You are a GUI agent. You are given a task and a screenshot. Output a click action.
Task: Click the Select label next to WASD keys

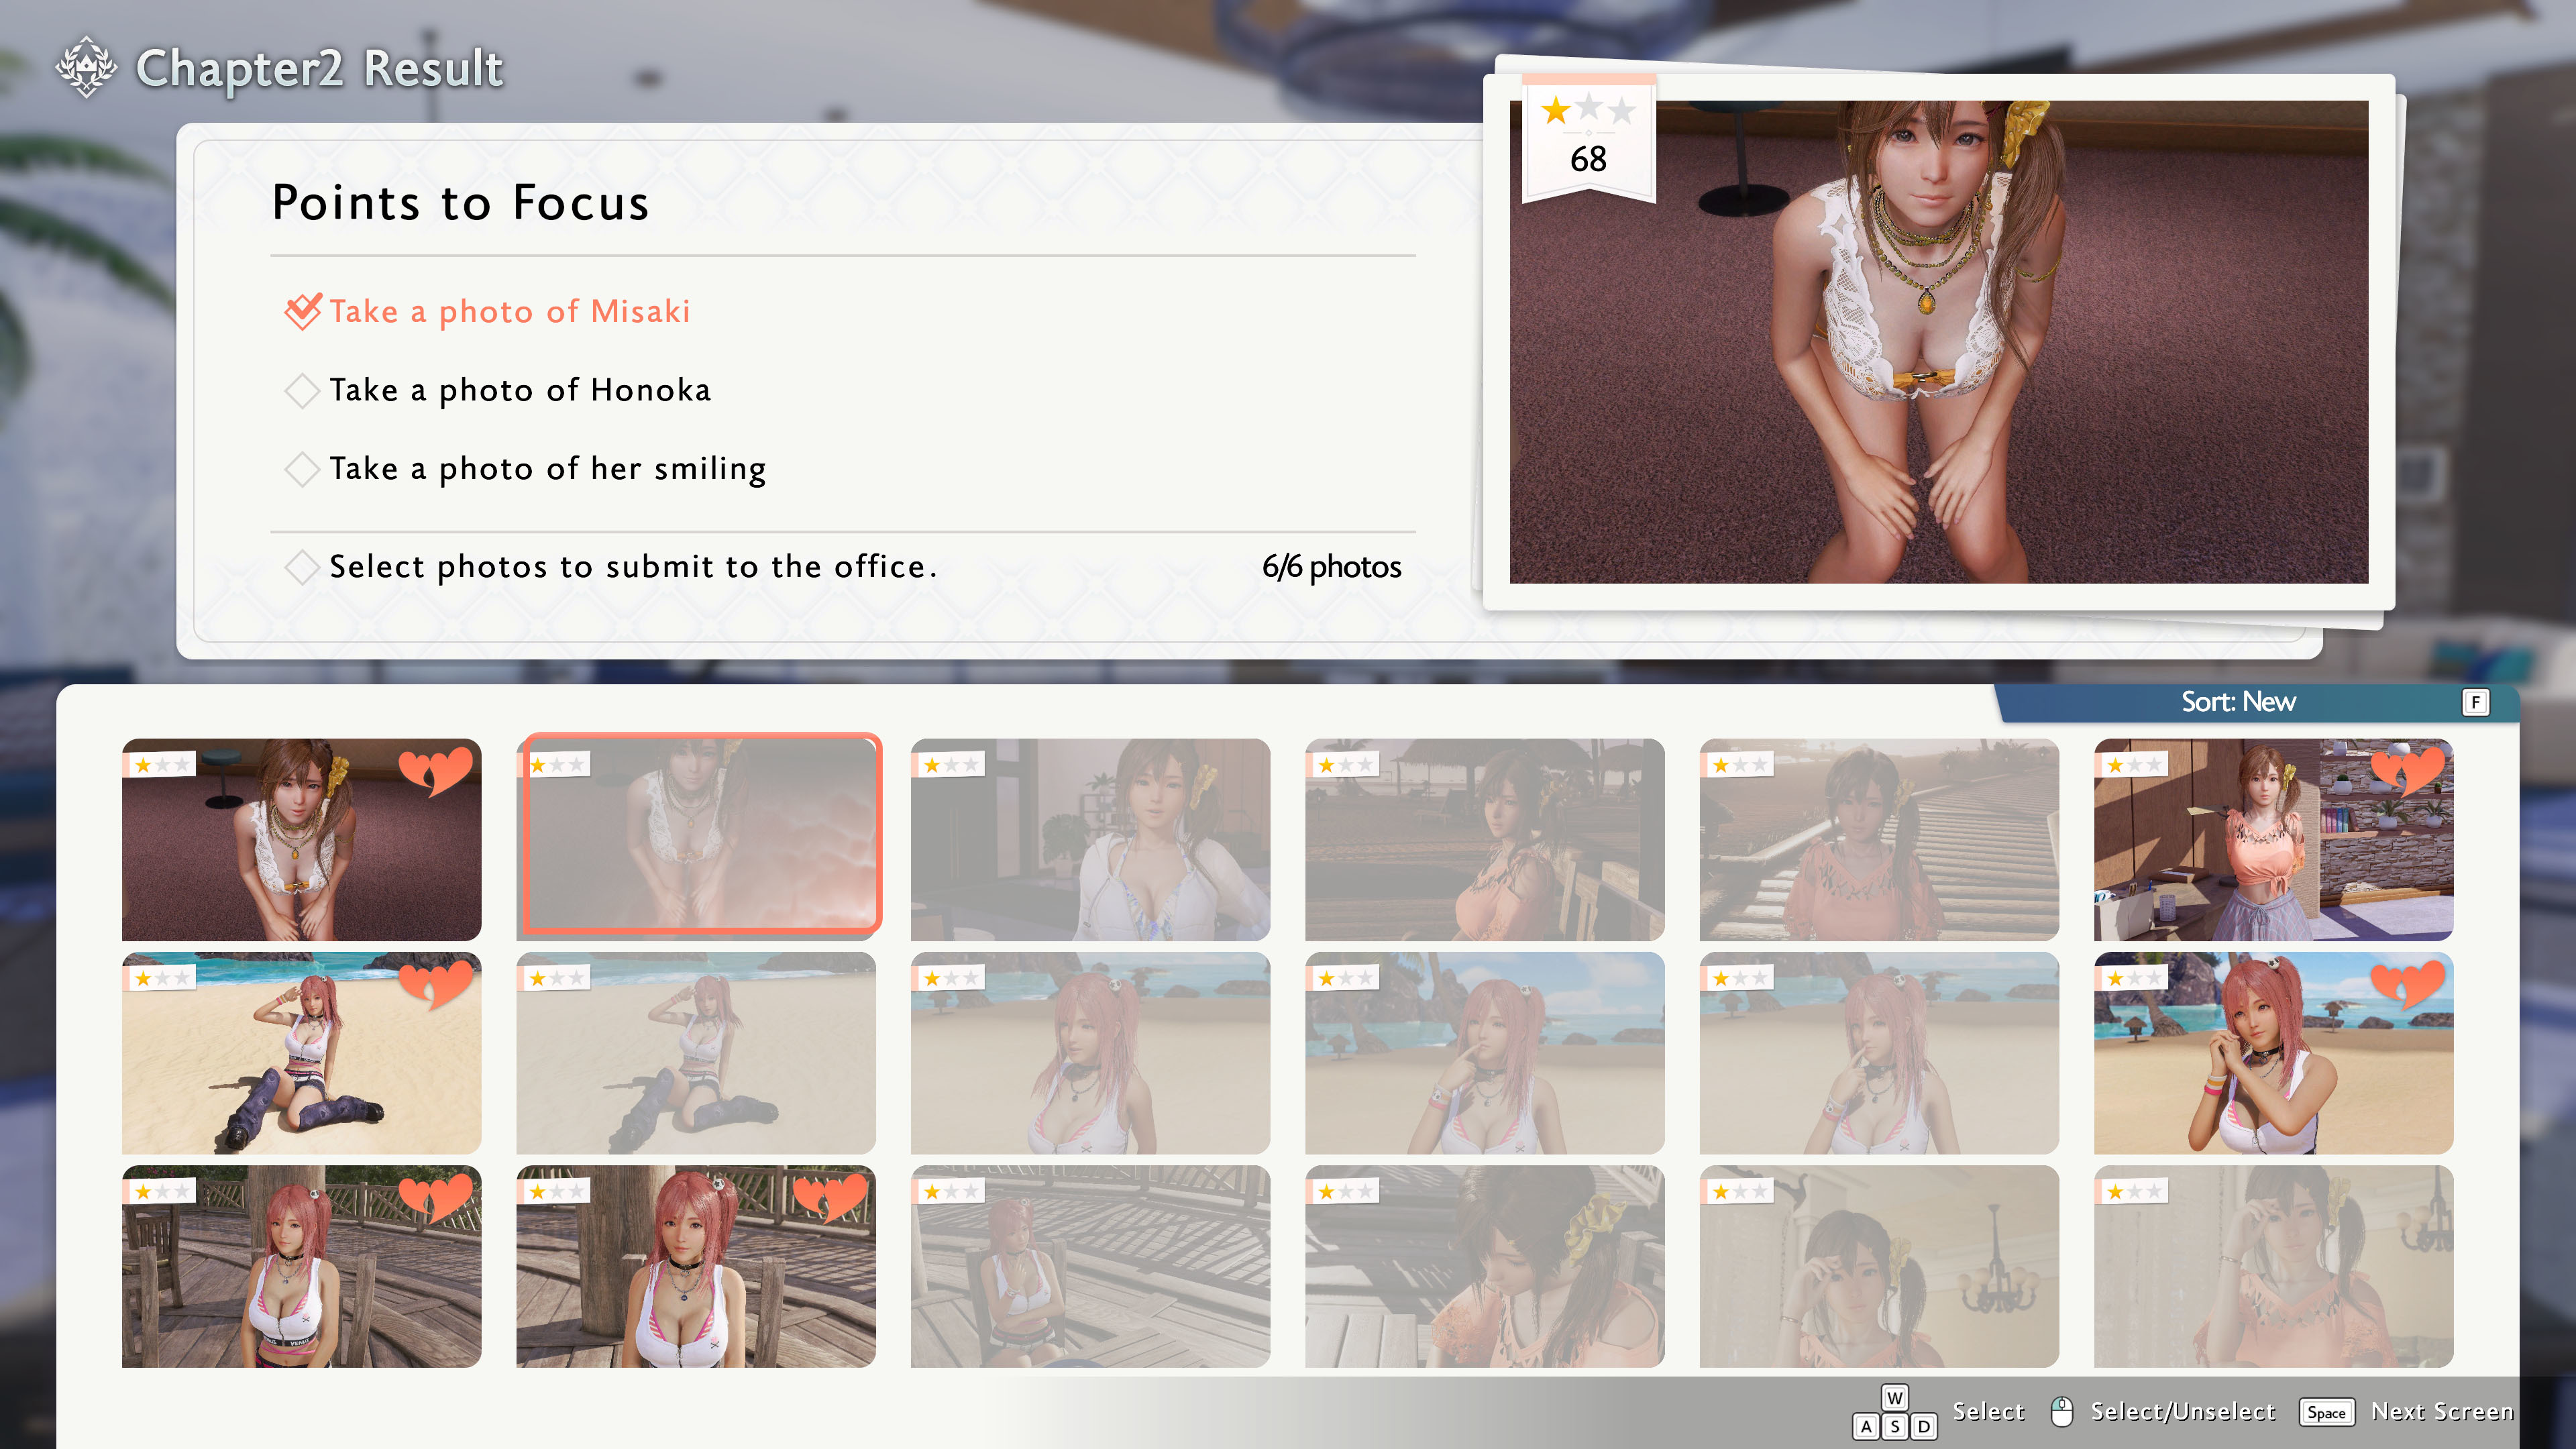click(1988, 1411)
